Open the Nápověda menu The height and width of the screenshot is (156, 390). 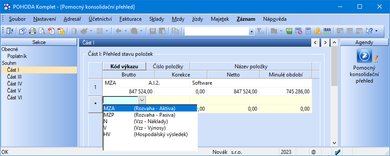coord(274,19)
